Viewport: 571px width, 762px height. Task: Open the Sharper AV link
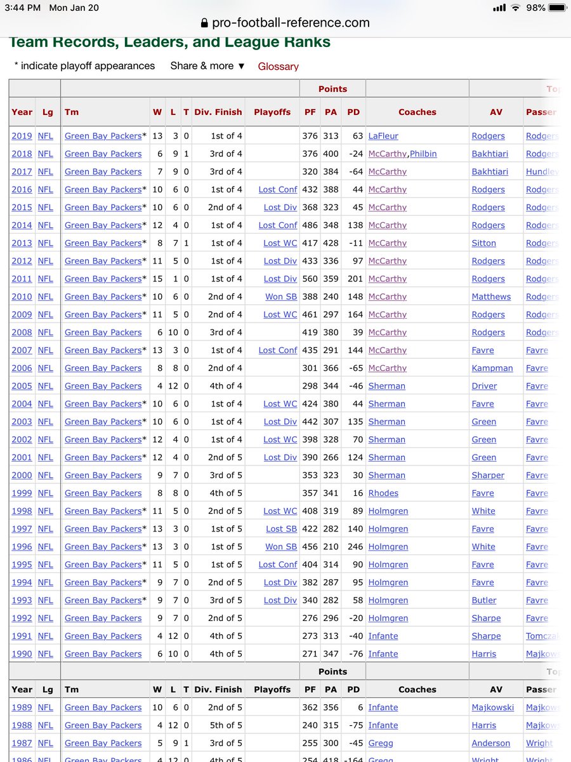(x=488, y=475)
